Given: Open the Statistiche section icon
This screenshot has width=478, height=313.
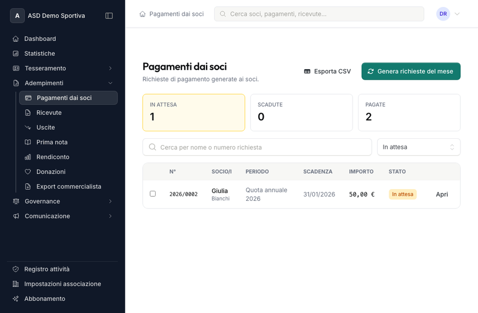Looking at the screenshot, I should click(x=14, y=53).
